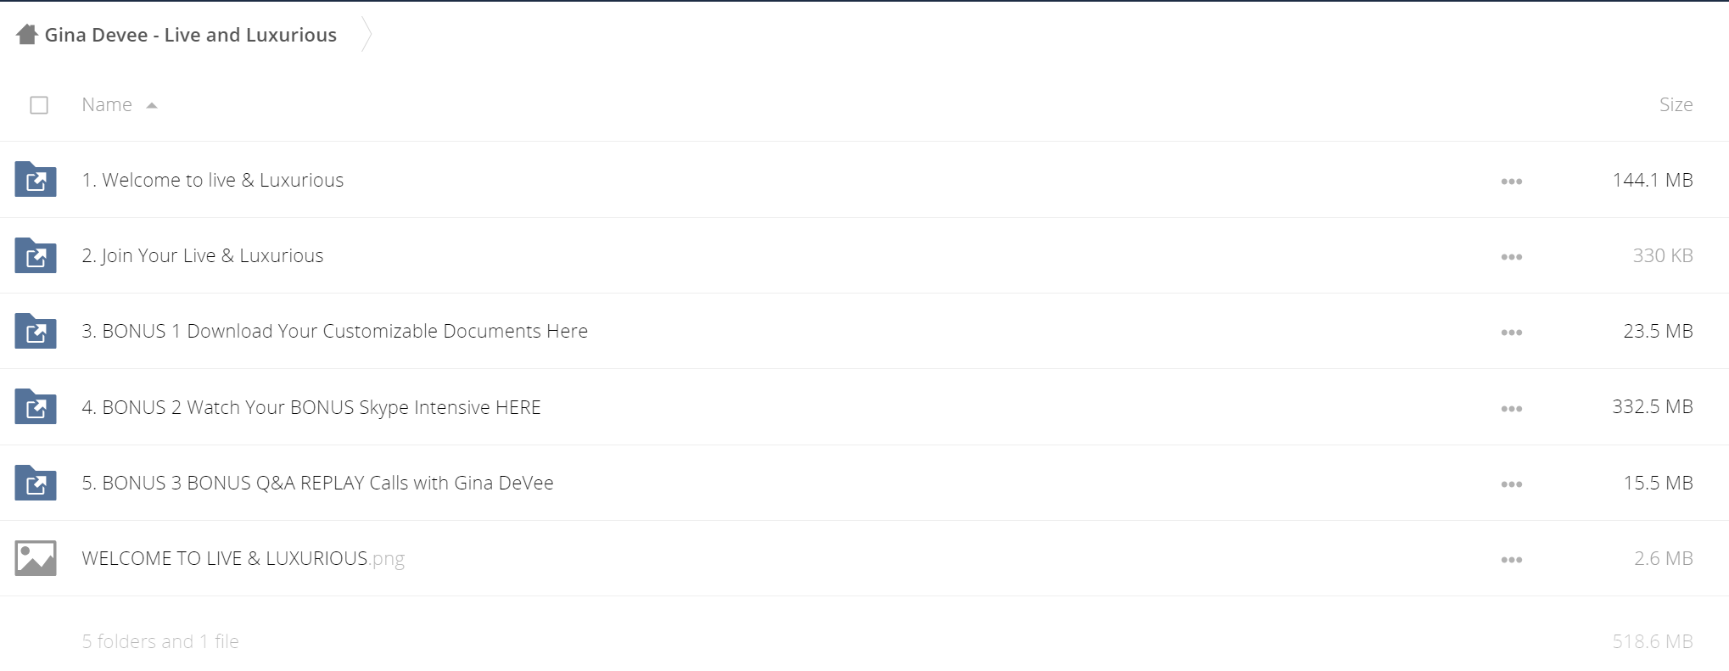The width and height of the screenshot is (1729, 671).
Task: Sort by the Size column header
Action: pos(1676,104)
